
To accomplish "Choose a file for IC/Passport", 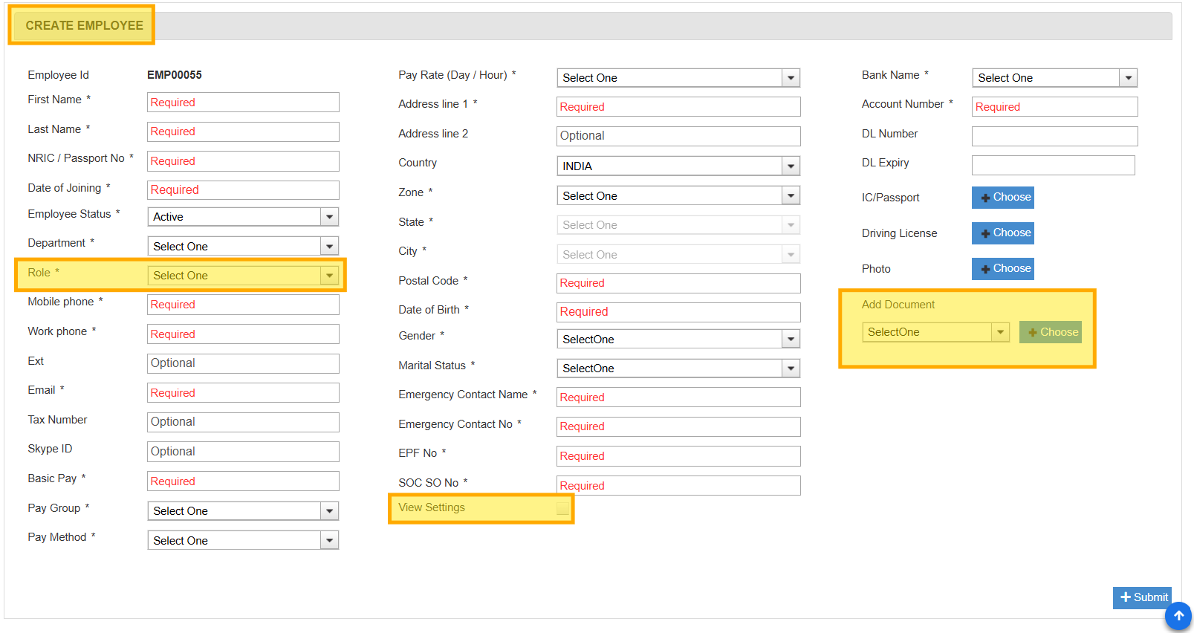I will tap(1002, 198).
